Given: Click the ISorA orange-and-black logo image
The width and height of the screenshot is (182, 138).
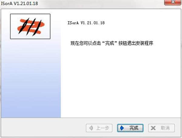Looking at the screenshot, I should 30,26.
